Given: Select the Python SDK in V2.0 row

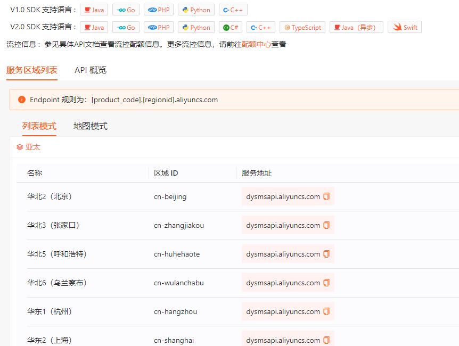Looking at the screenshot, I should (x=195, y=27).
